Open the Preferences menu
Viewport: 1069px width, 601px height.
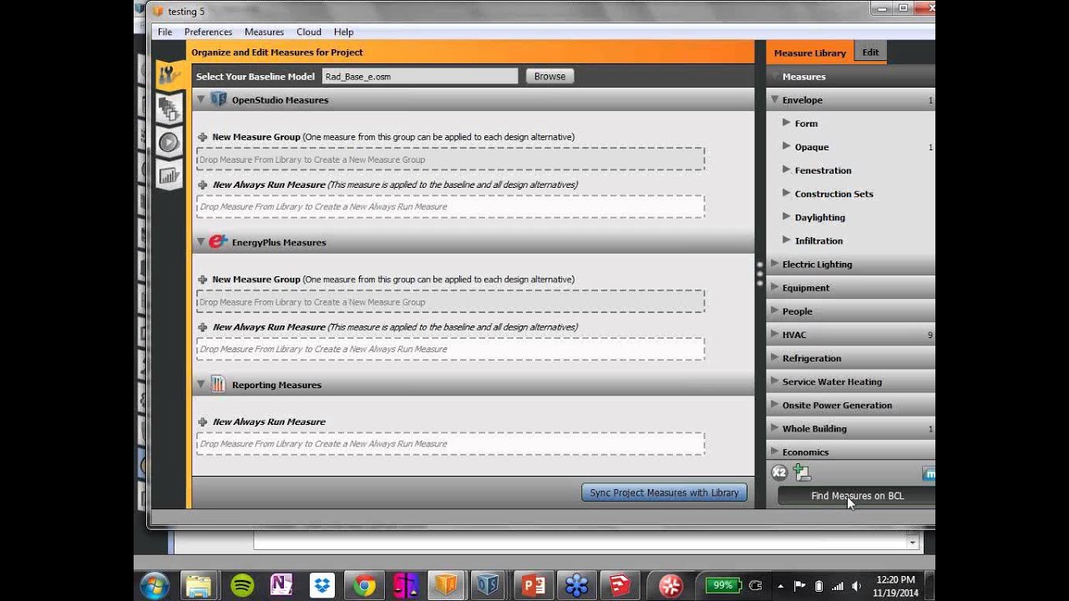tap(208, 32)
